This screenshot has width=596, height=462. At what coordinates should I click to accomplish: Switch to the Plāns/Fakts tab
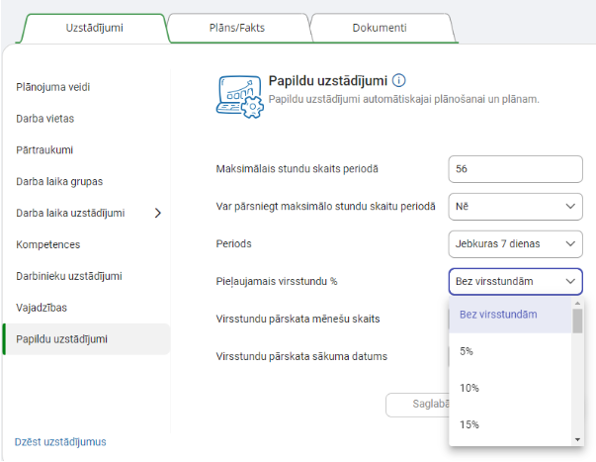(238, 28)
